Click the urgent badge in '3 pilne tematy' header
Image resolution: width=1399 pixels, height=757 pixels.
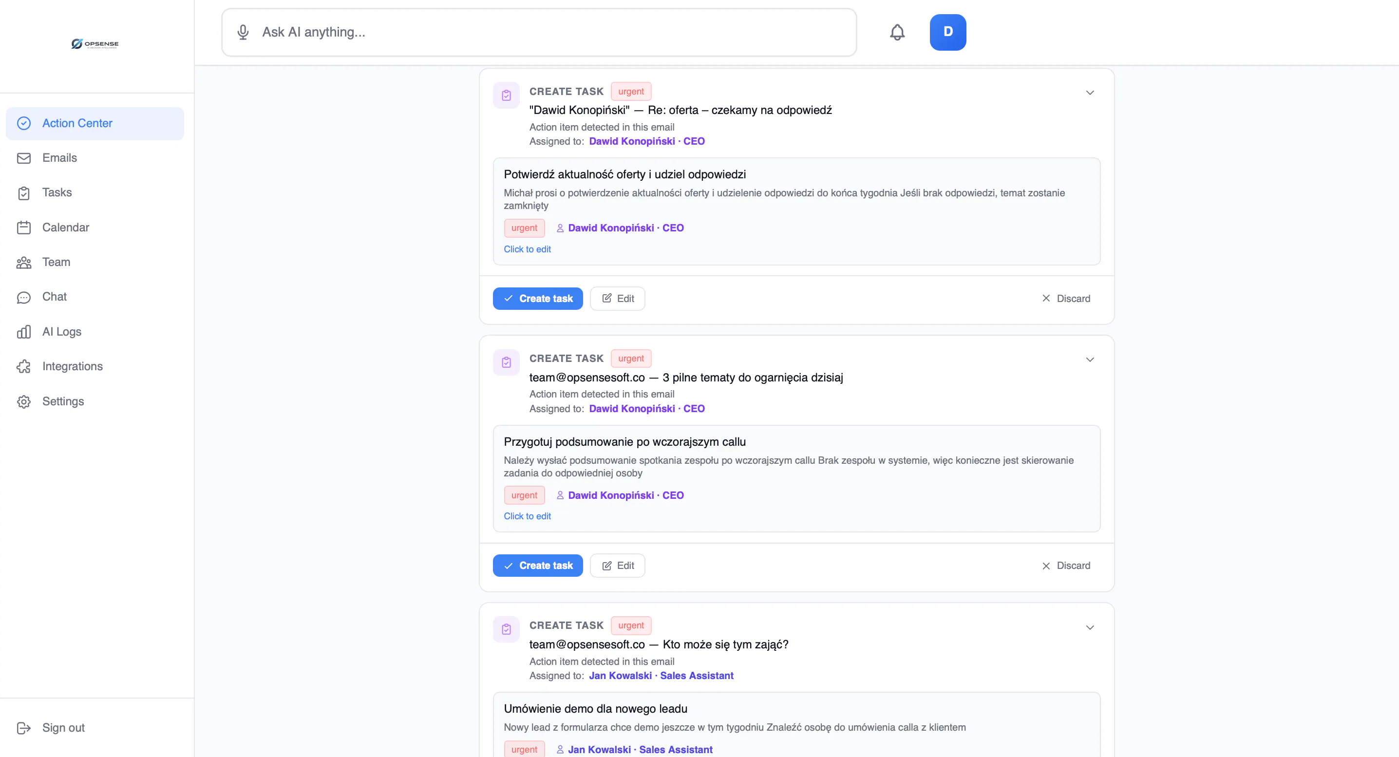coord(631,359)
